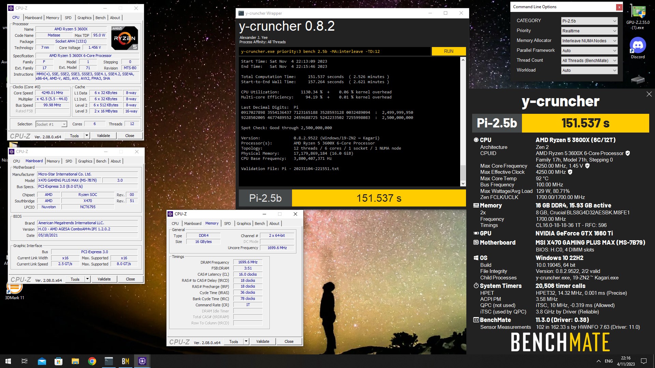The image size is (655, 368).
Task: Click scroll-down arrow in y-cruncher console
Action: point(463,184)
